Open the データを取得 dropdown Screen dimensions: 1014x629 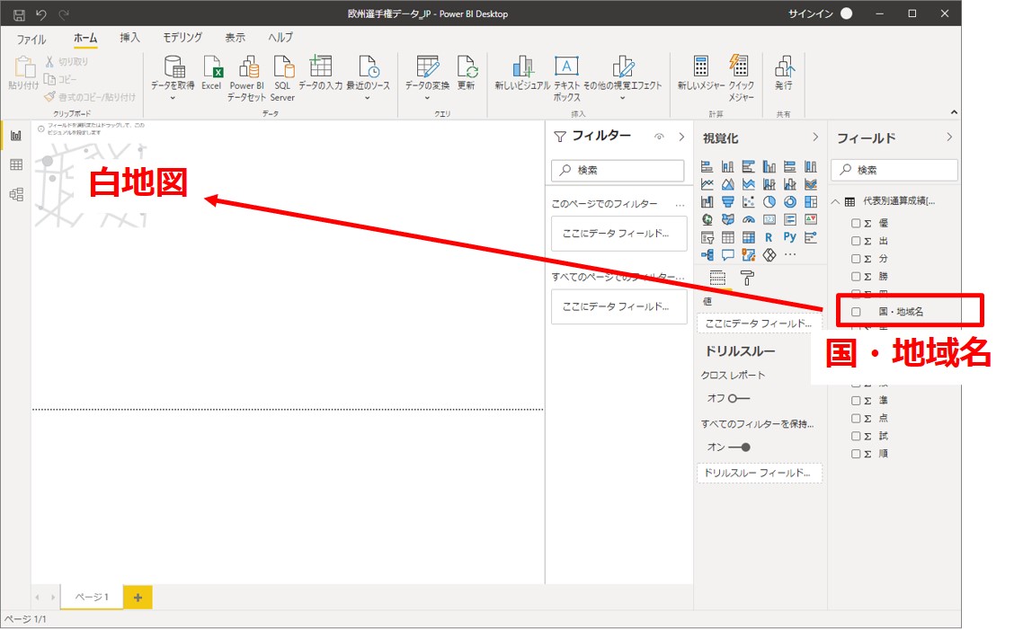tap(173, 97)
